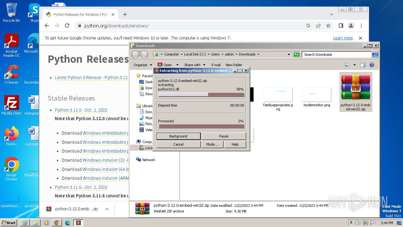
Task: Click Local Disk (C:) breadcrumb
Action: point(195,54)
